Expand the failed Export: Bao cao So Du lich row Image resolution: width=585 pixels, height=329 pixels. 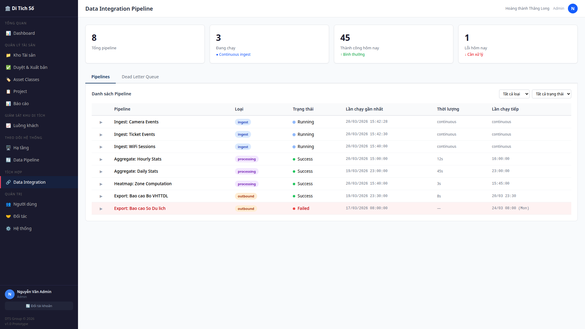tap(101, 209)
